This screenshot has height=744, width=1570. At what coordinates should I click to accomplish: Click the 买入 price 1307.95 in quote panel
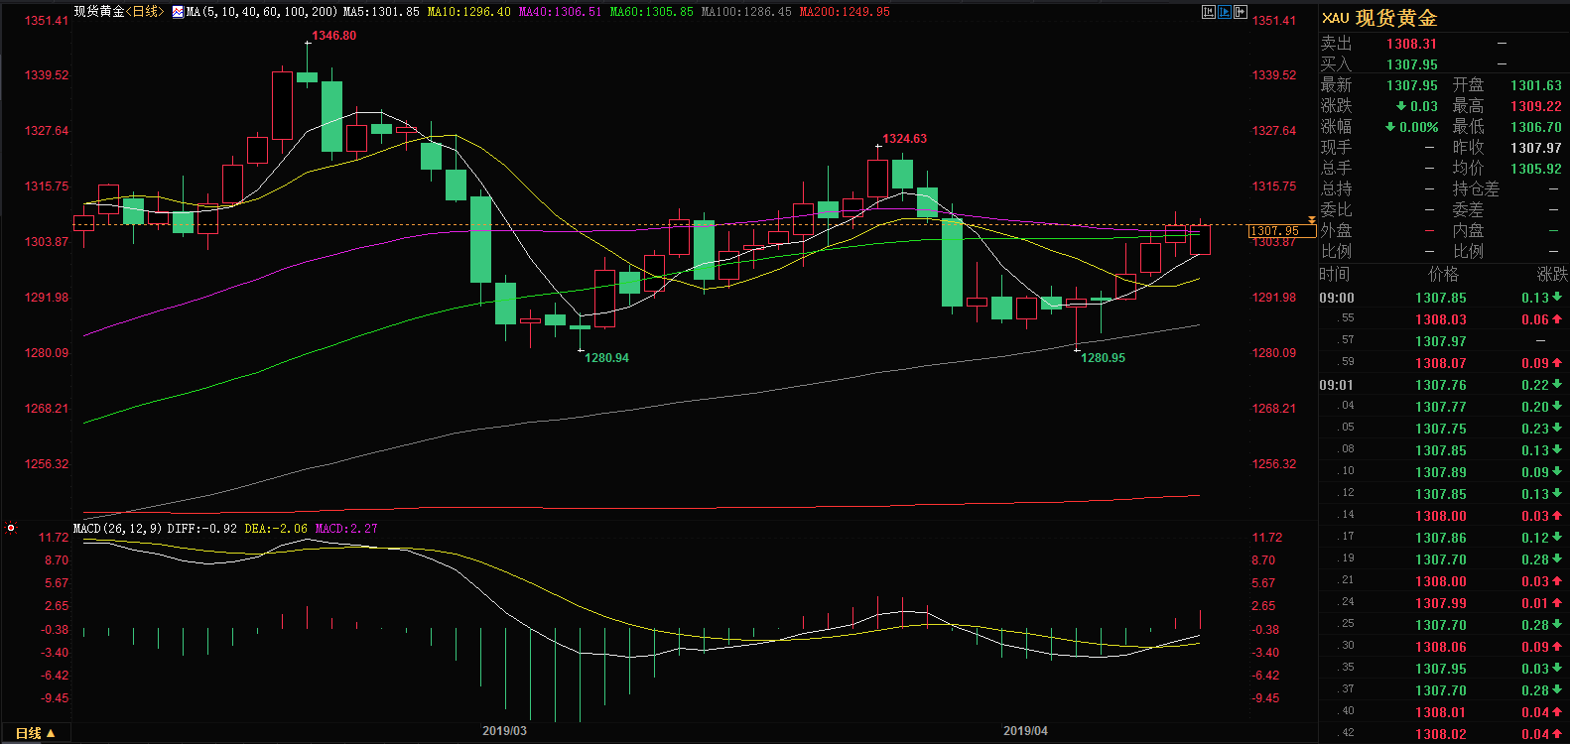point(1411,64)
